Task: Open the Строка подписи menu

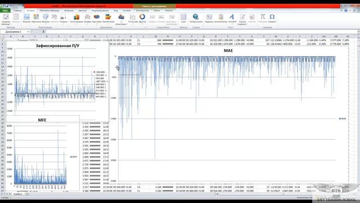Action: click(242, 19)
